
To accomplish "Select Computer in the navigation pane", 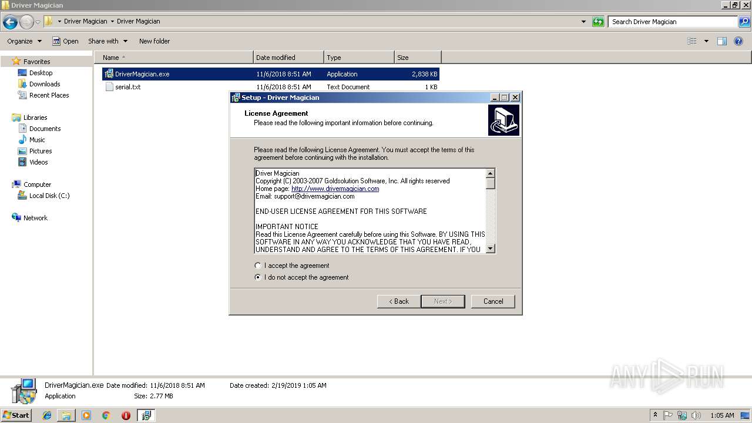I will coord(37,184).
